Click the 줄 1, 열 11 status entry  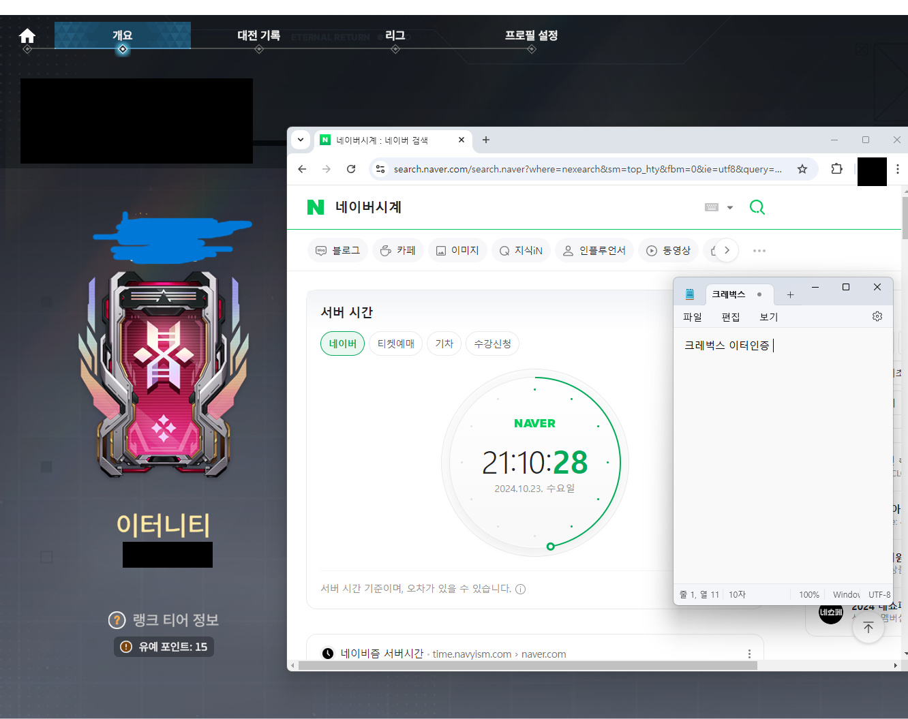coord(699,595)
